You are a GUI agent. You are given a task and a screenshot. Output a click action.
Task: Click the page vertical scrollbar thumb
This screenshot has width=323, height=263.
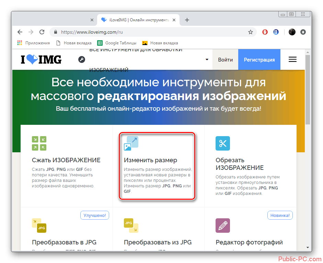308,89
